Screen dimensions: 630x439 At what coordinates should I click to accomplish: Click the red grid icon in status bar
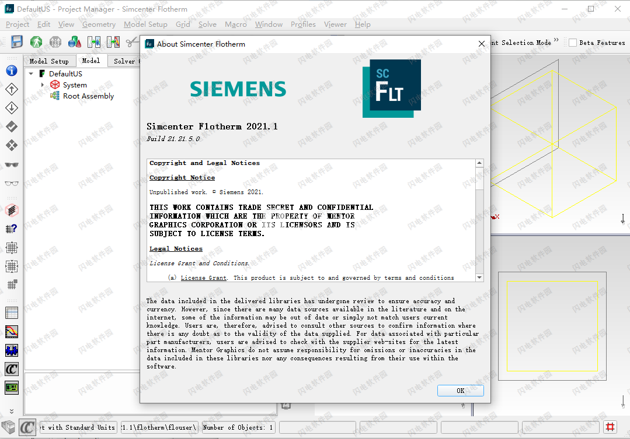(x=610, y=427)
